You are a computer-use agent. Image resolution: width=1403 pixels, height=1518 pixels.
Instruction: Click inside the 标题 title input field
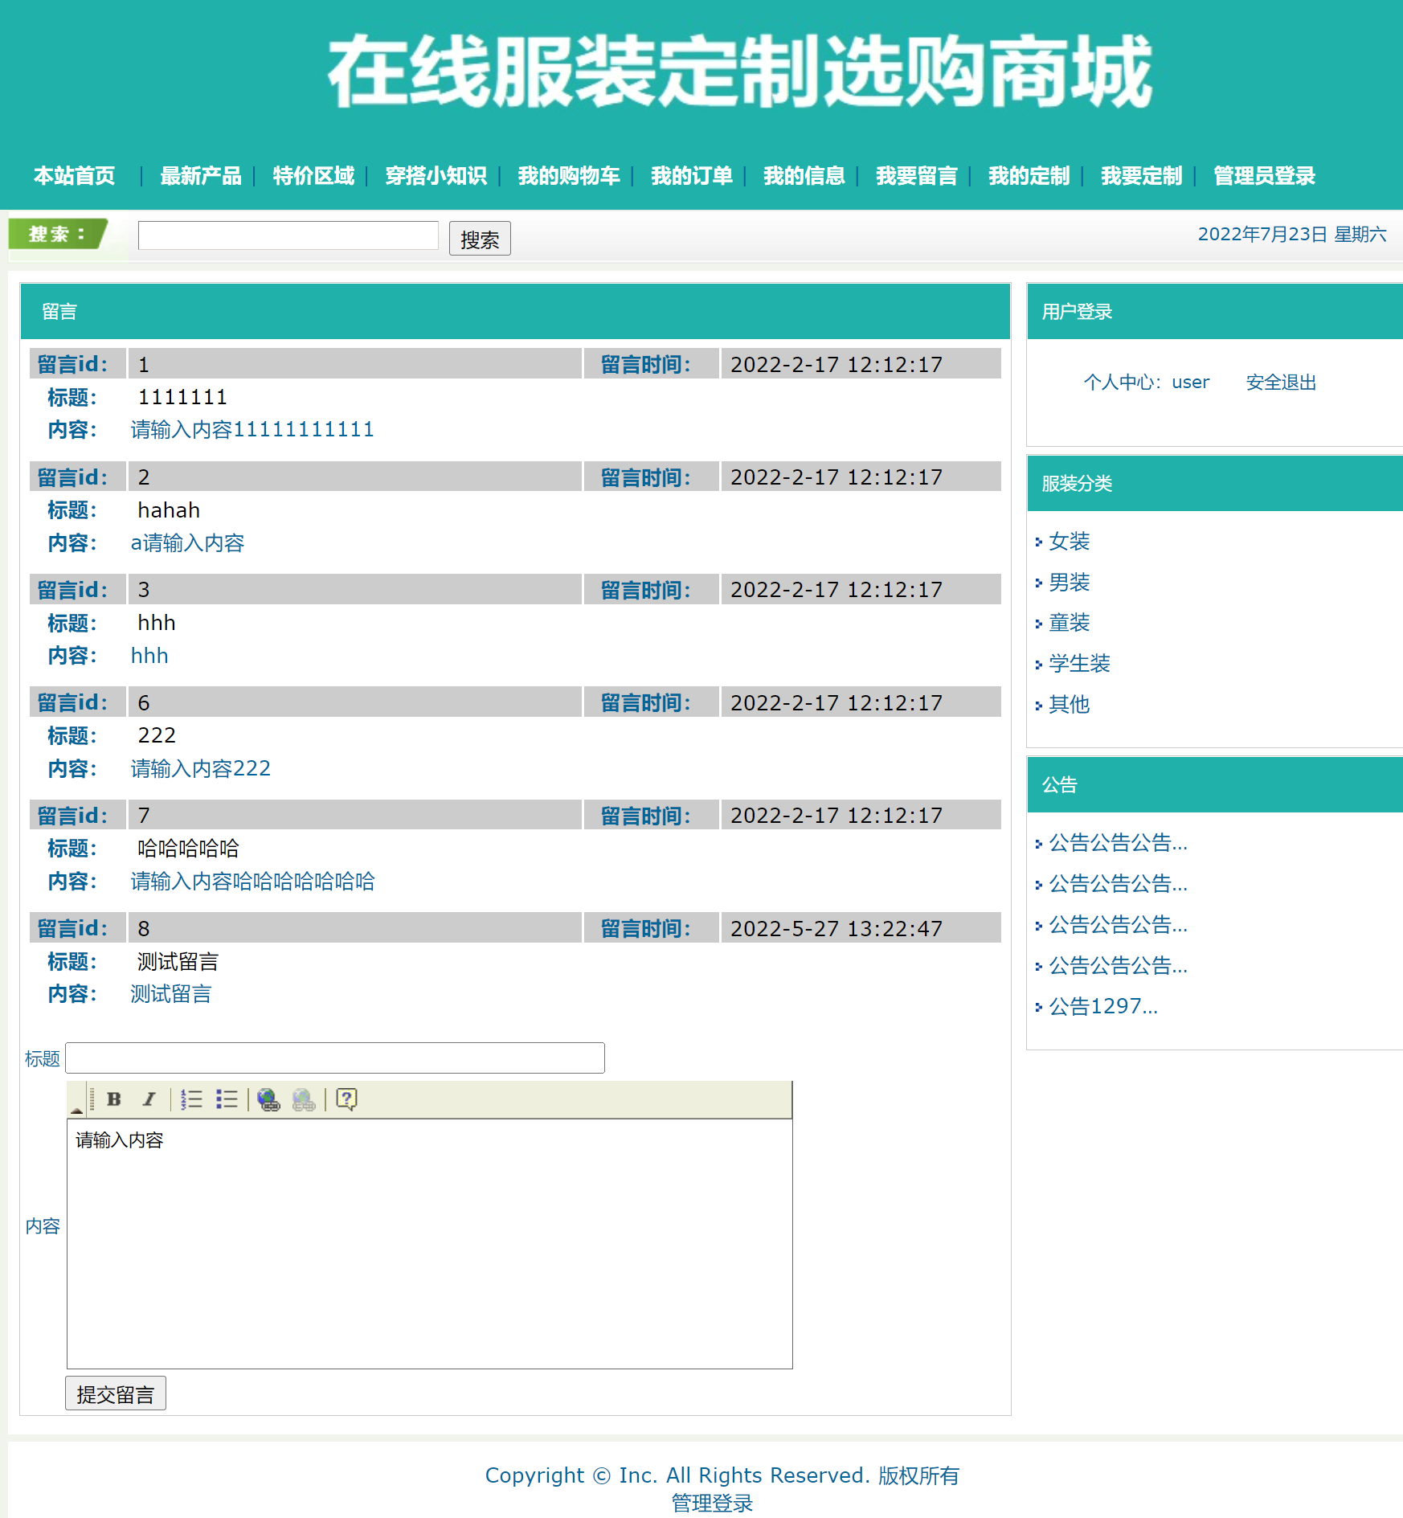tap(335, 1058)
